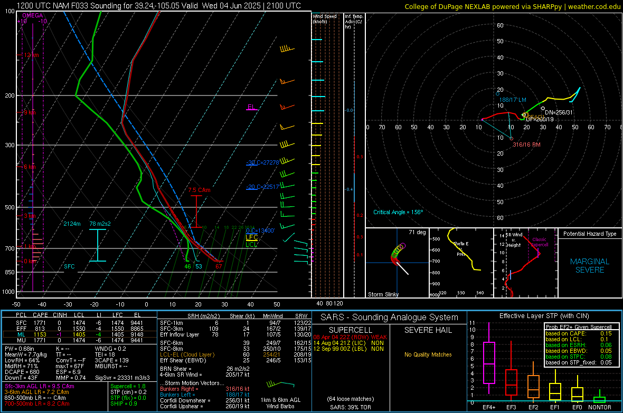
Task: Click the Prob EF2+ Given Supercell heading
Action: pyautogui.click(x=579, y=327)
